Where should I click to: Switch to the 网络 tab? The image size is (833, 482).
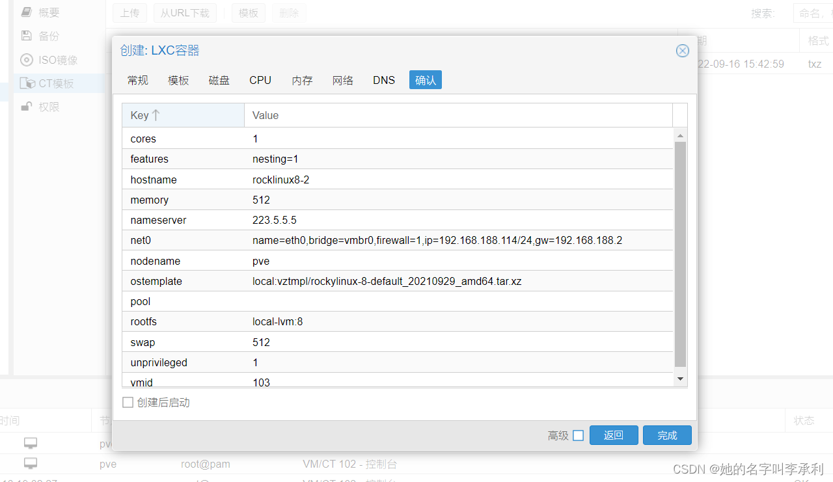(343, 79)
